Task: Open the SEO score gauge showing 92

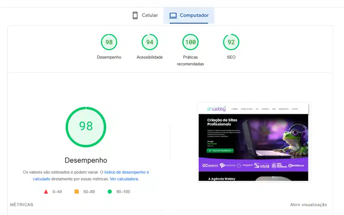Action: [231, 42]
